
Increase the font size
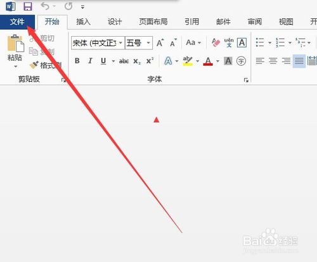click(x=160, y=43)
